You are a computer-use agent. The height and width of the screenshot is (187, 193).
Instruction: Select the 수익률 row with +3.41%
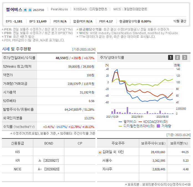tap(49, 127)
